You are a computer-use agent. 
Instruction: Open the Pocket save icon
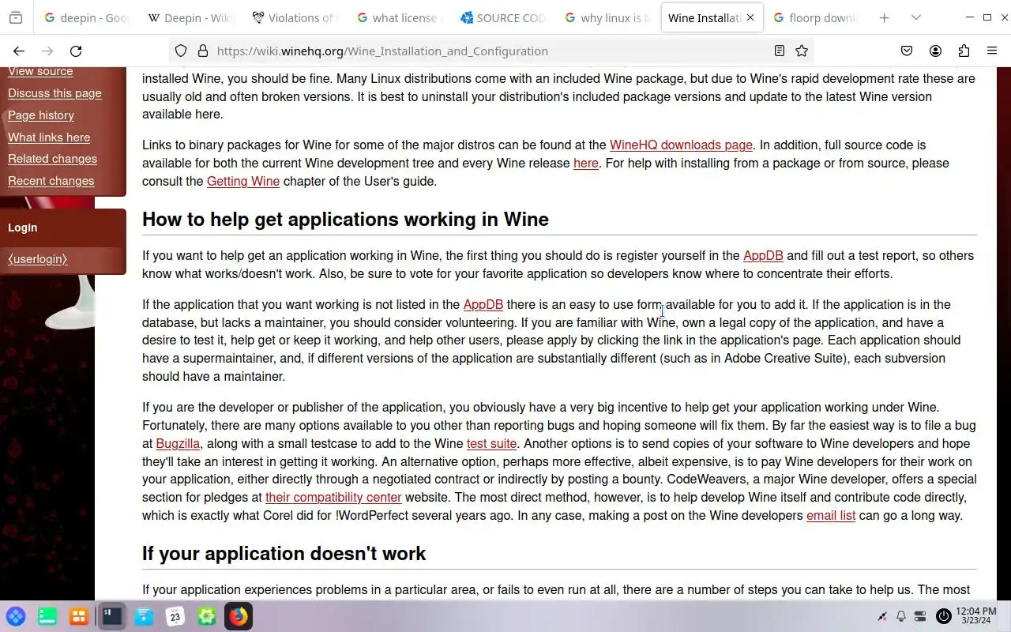[907, 51]
